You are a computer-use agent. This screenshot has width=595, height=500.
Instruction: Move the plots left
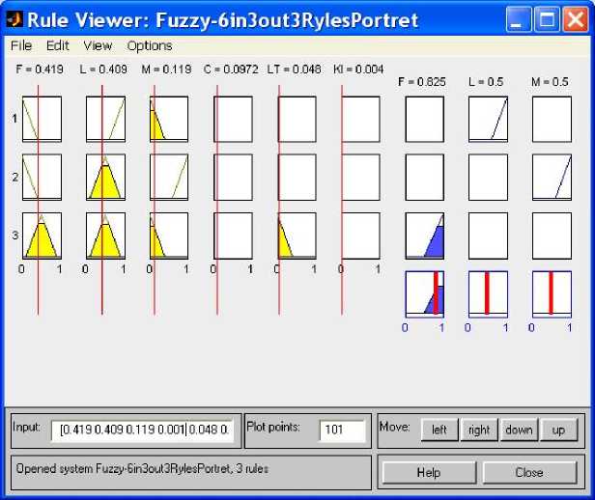click(439, 430)
